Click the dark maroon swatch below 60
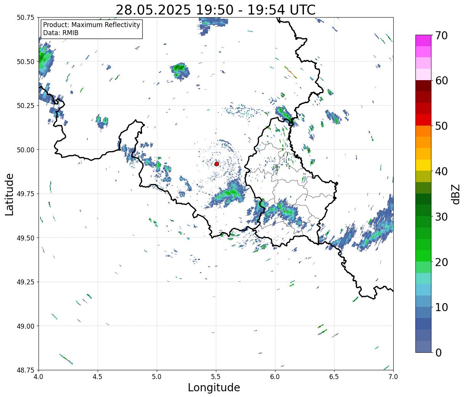The image size is (465, 397). (x=423, y=86)
